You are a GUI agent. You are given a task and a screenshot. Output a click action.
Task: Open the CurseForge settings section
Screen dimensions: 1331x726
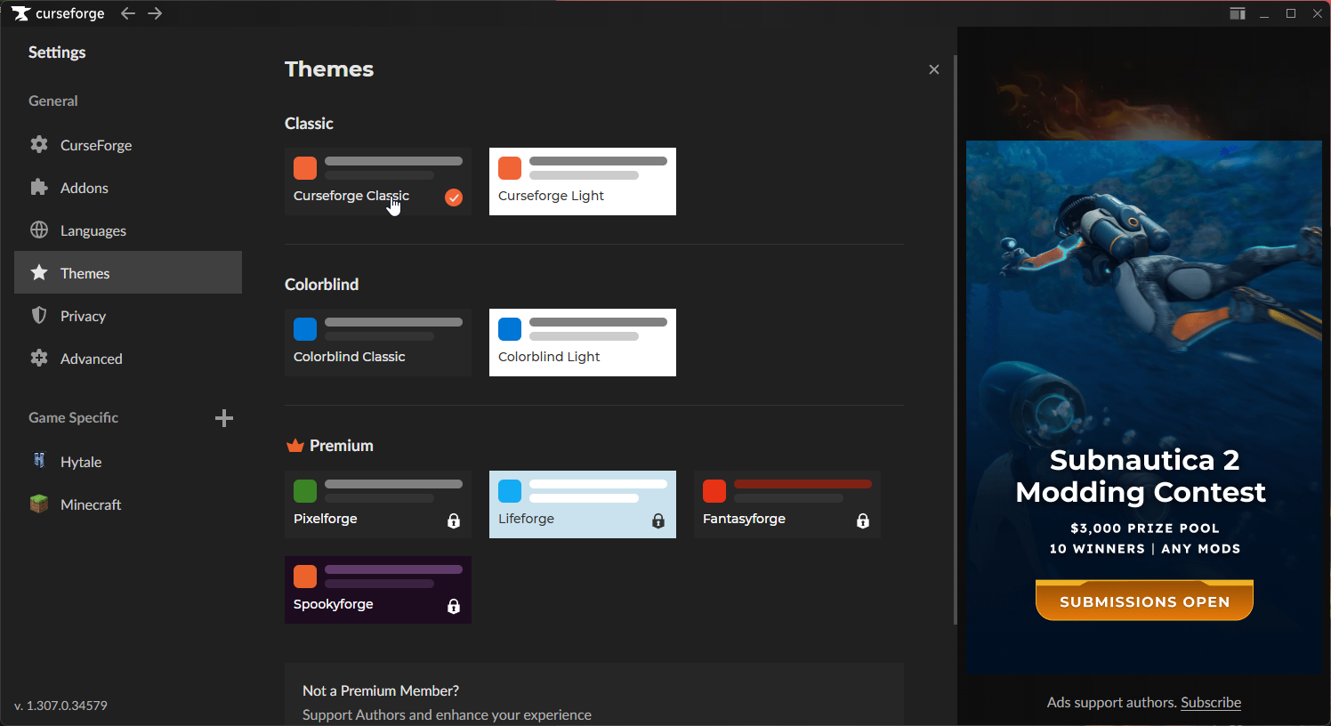point(128,144)
